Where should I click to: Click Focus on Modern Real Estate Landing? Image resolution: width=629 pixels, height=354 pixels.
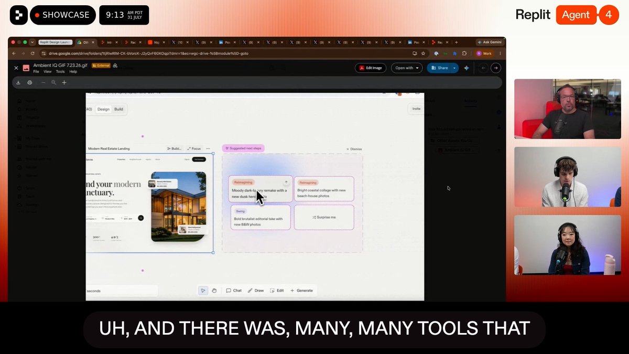click(193, 148)
